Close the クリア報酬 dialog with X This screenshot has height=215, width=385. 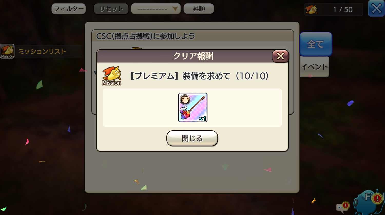(280, 56)
